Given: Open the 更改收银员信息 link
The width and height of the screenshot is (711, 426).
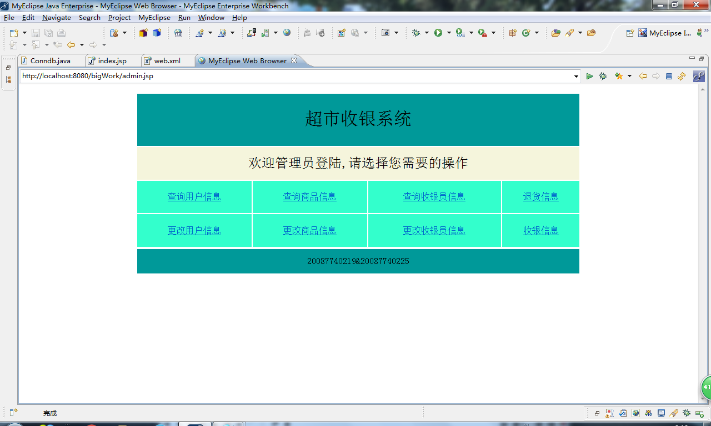Looking at the screenshot, I should click(x=434, y=230).
